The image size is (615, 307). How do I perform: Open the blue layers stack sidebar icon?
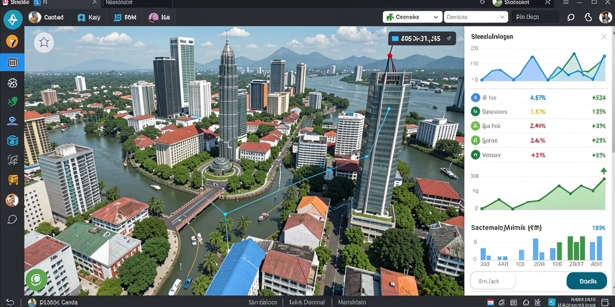pyautogui.click(x=12, y=121)
